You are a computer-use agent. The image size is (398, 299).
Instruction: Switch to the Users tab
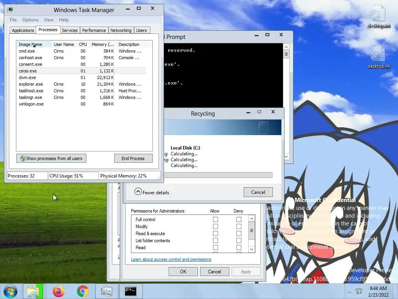tap(141, 30)
